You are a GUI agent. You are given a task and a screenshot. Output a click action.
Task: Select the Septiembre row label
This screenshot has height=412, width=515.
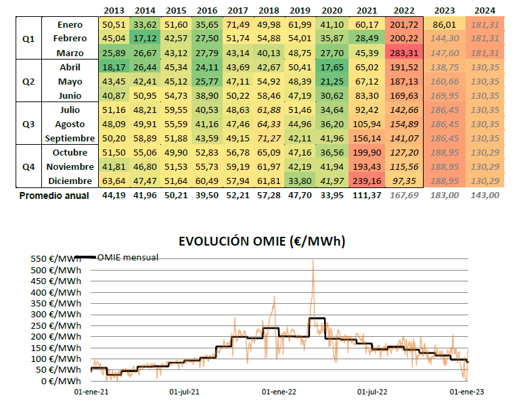pos(70,138)
